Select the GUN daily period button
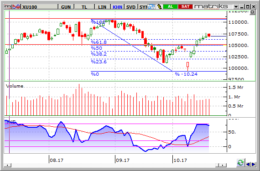The width and height of the screenshot is (260, 171). 66,7
